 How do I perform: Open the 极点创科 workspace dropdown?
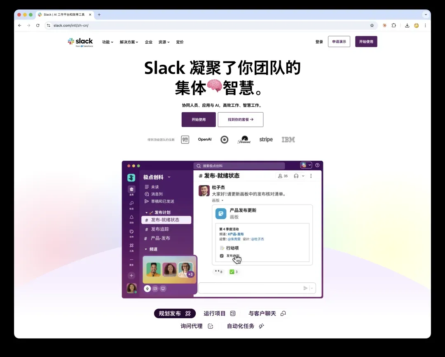pyautogui.click(x=169, y=177)
